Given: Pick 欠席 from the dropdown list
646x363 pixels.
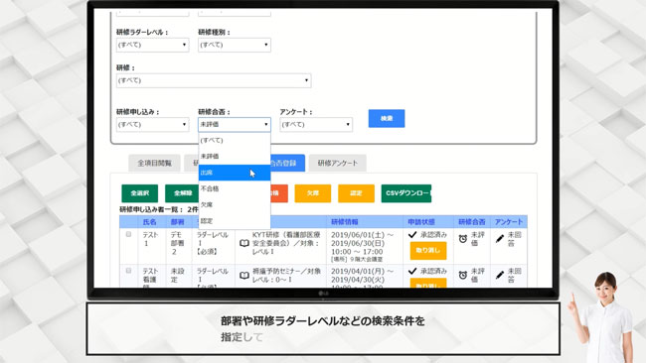Looking at the screenshot, I should [x=235, y=204].
